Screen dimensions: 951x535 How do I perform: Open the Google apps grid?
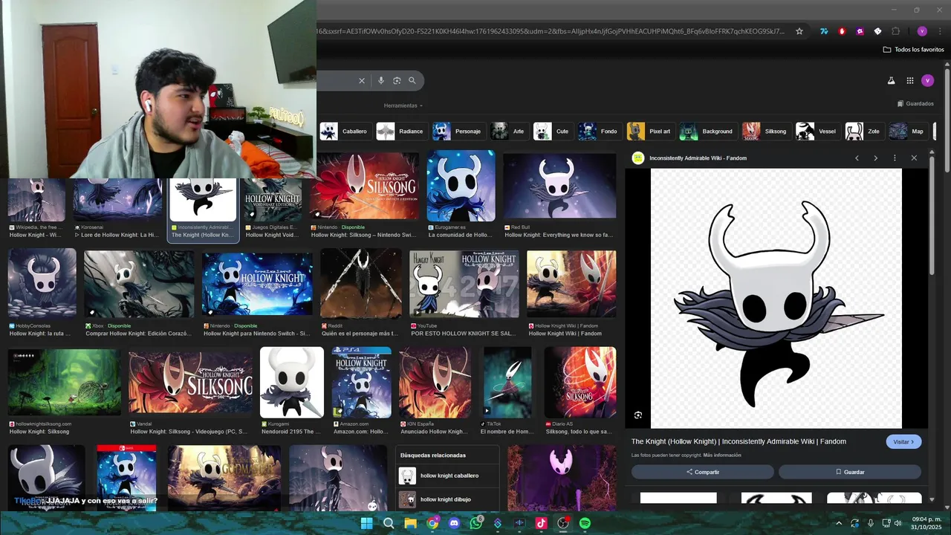tap(909, 80)
